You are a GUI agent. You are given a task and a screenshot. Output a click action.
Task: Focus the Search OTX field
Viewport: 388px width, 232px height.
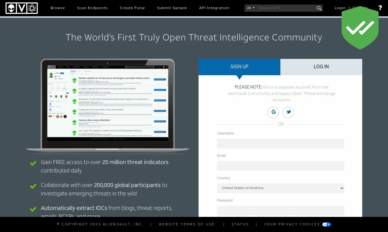pyautogui.click(x=286, y=8)
